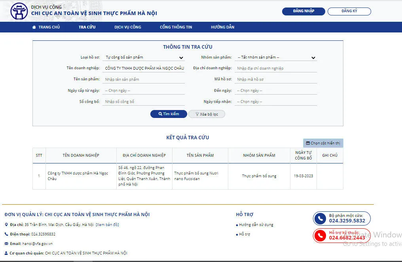Click the phone icon next to Điện thoại

point(6,234)
